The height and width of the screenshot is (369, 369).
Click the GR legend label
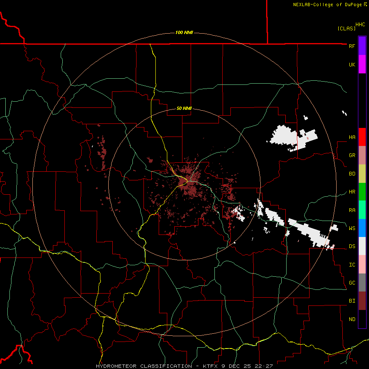pos(352,155)
